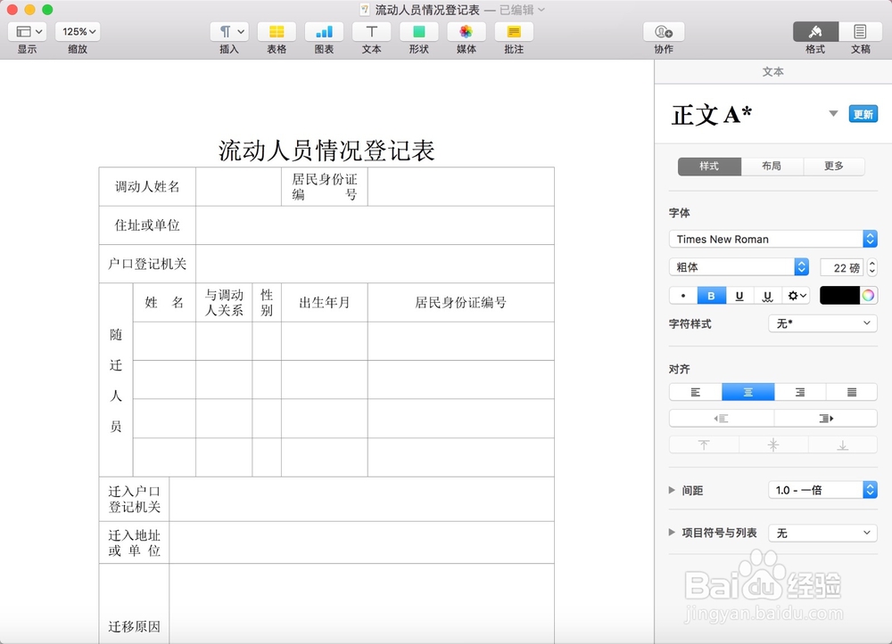Open zoom level options at 125%
This screenshot has height=644, width=892.
(77, 31)
